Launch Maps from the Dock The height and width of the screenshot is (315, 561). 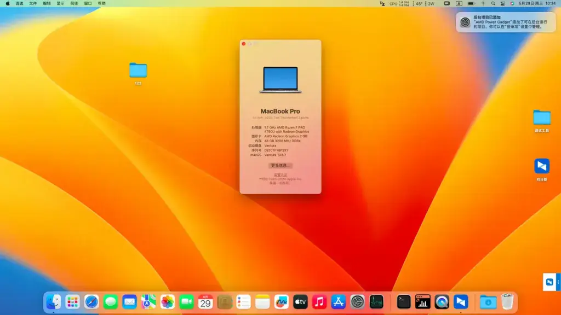pos(148,302)
